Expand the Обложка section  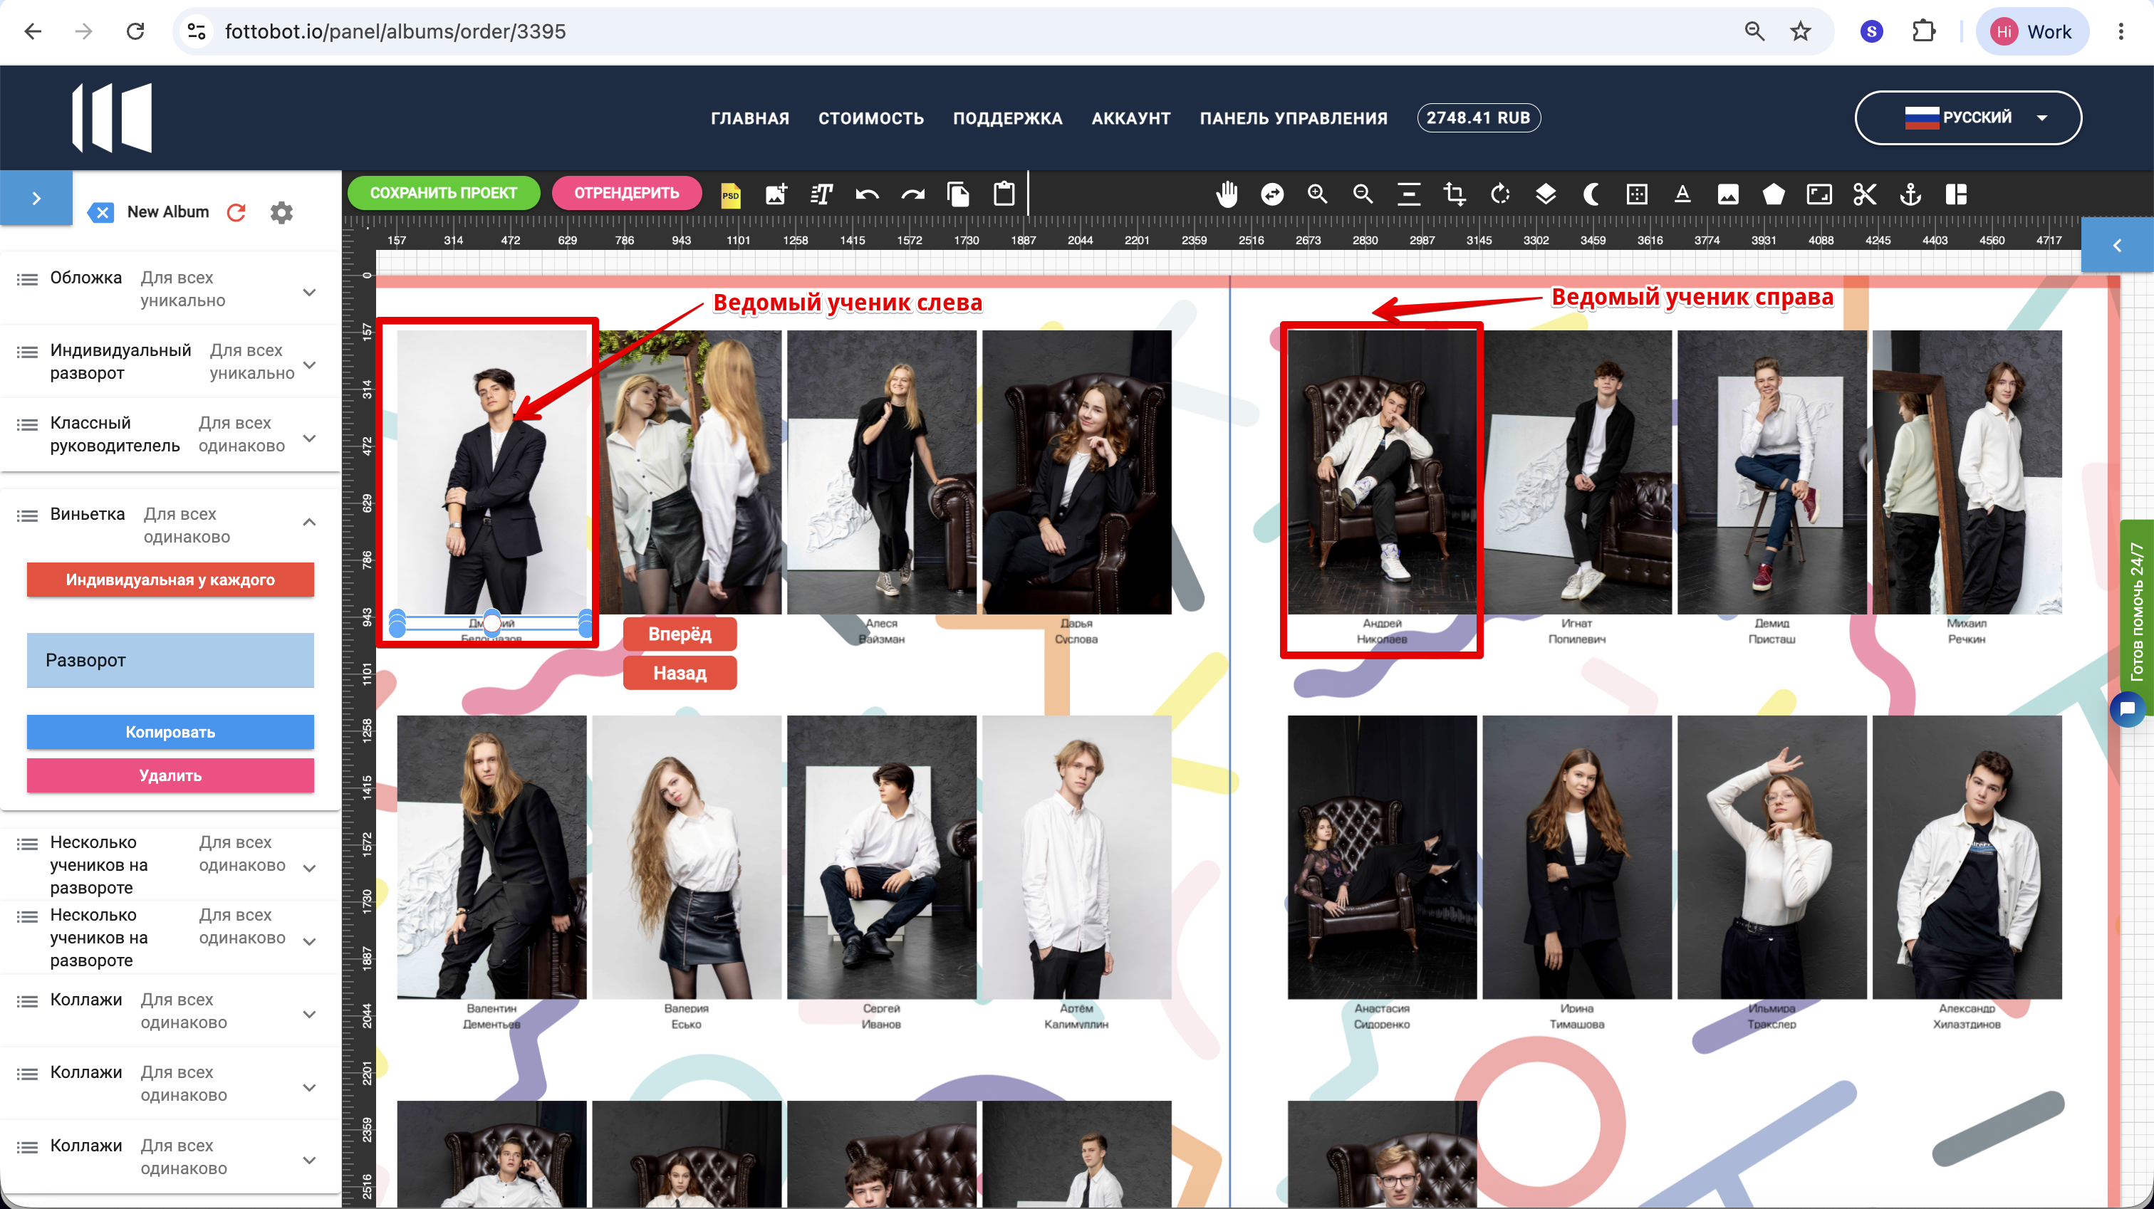[309, 292]
